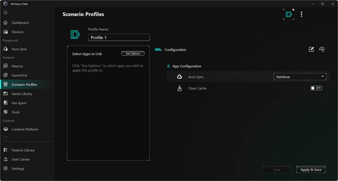Go to Dashboard page

pyautogui.click(x=20, y=23)
